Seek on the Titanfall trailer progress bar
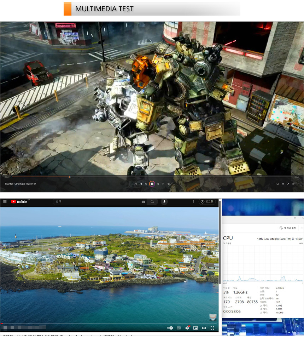The height and width of the screenshot is (337, 304). pyautogui.click(x=152, y=177)
